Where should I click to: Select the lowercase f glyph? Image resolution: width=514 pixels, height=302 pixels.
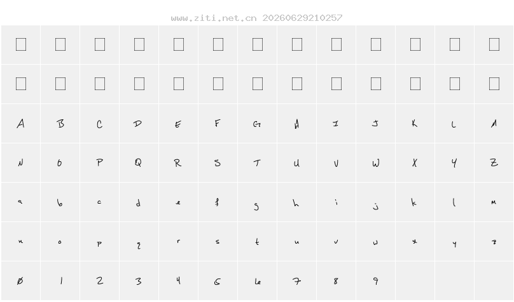217,202
